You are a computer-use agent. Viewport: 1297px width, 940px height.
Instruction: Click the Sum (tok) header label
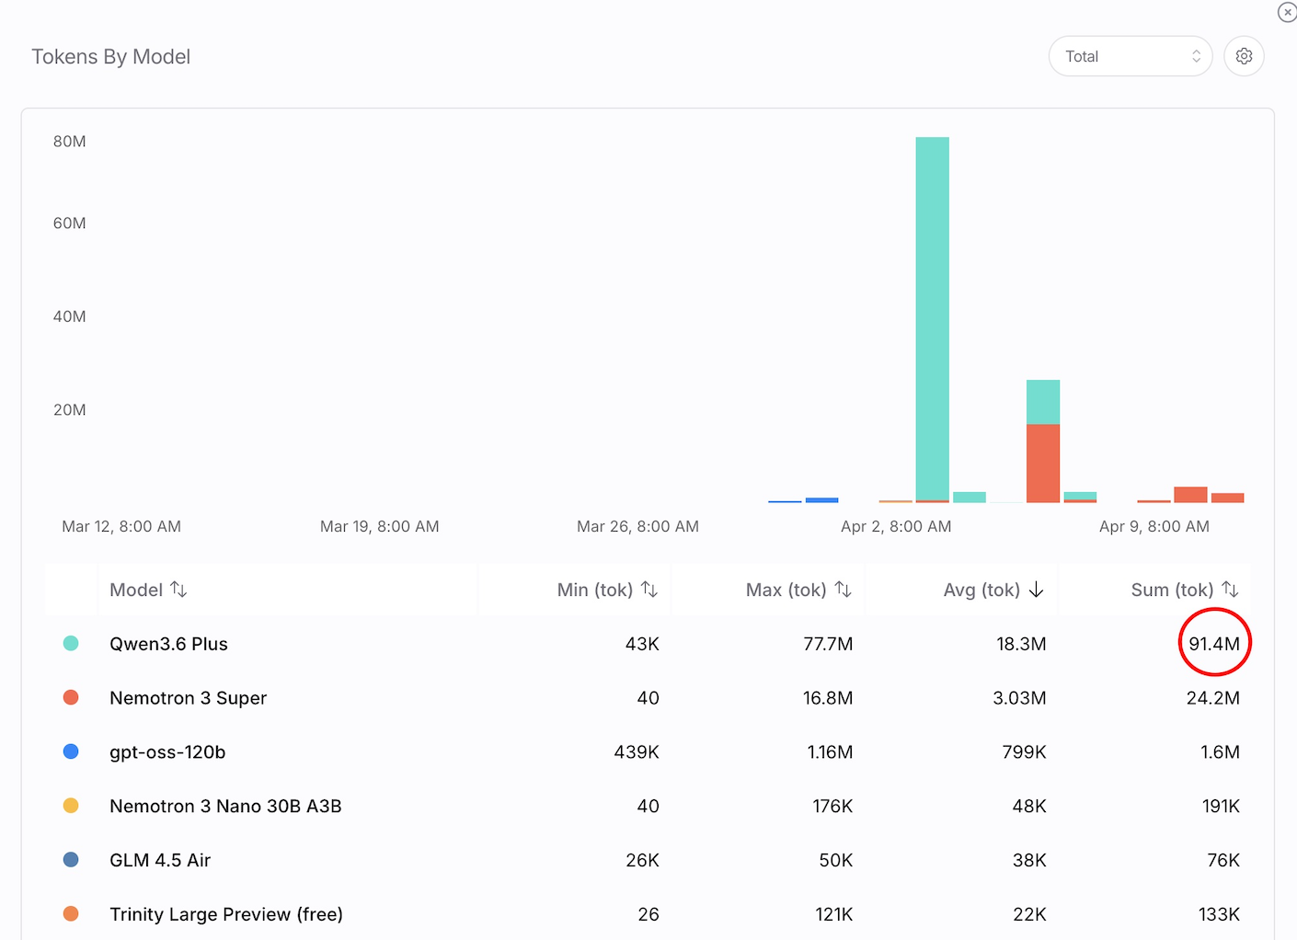click(x=1172, y=590)
